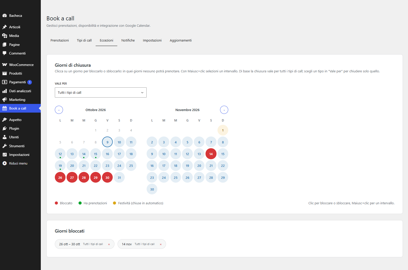This screenshot has width=408, height=270.
Task: Unblock November 14 in the calendar
Action: pos(211,154)
